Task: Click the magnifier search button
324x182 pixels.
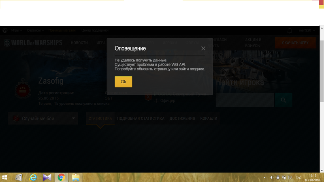Action: pyautogui.click(x=283, y=100)
